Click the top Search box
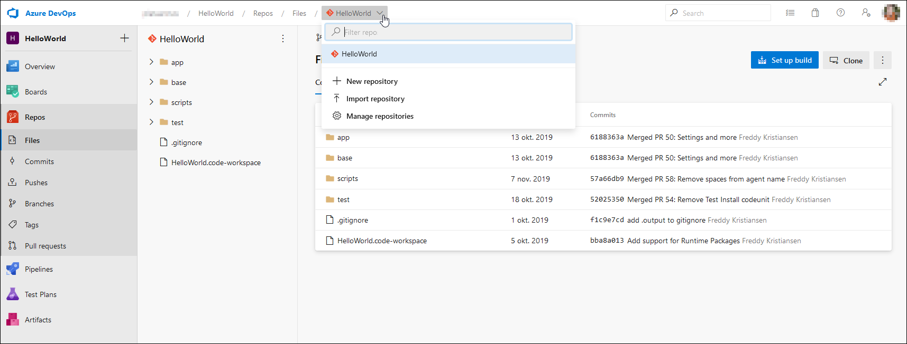907x344 pixels. (x=718, y=13)
